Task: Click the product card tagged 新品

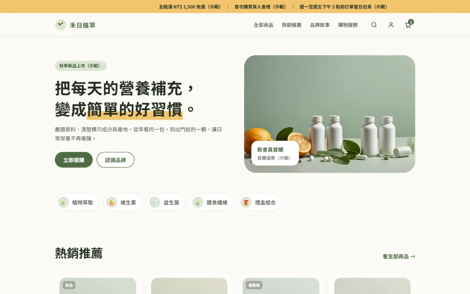Action: tap(98, 286)
